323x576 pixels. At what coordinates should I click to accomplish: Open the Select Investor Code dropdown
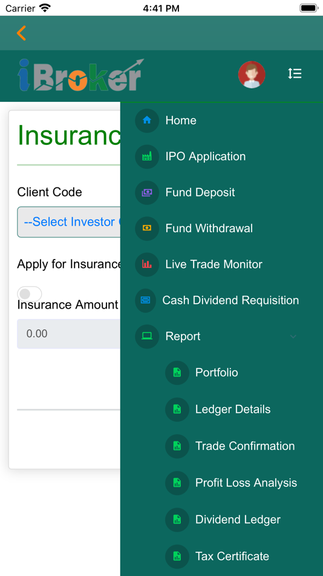[x=68, y=222]
